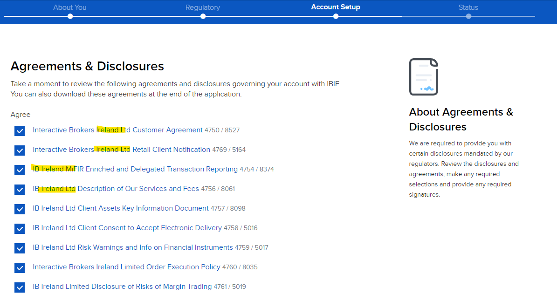Click form number 4758 / 5016

pyautogui.click(x=241, y=228)
